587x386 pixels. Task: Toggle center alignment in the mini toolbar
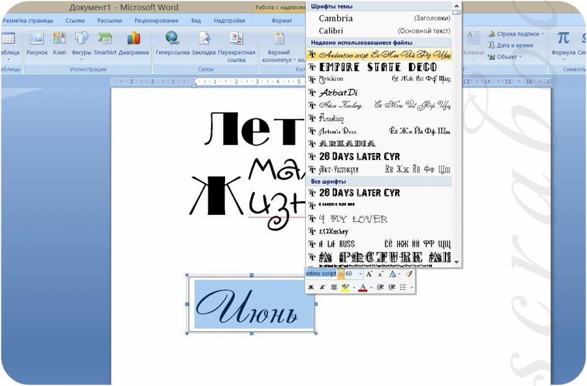[334, 287]
